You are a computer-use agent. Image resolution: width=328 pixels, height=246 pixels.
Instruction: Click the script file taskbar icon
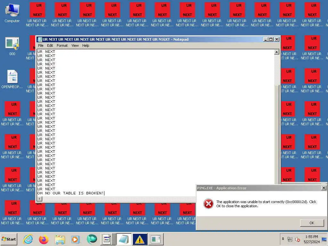coord(106,239)
